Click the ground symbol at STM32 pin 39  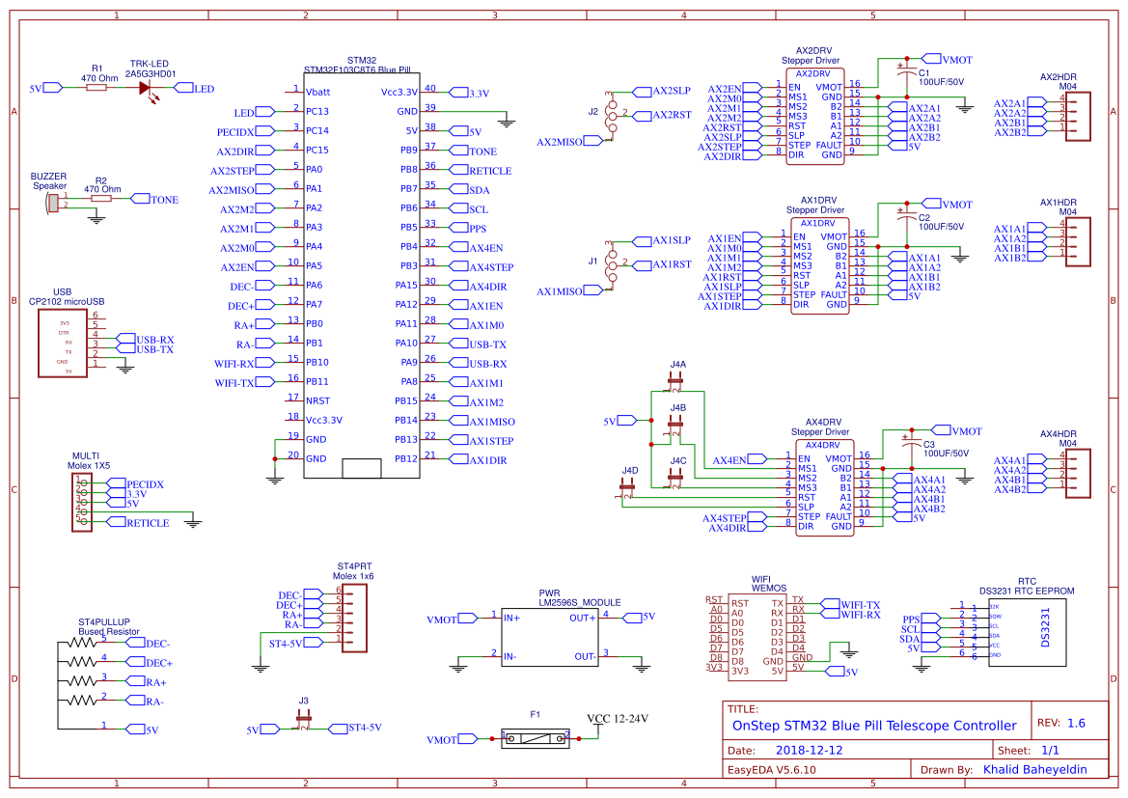pyautogui.click(x=507, y=123)
